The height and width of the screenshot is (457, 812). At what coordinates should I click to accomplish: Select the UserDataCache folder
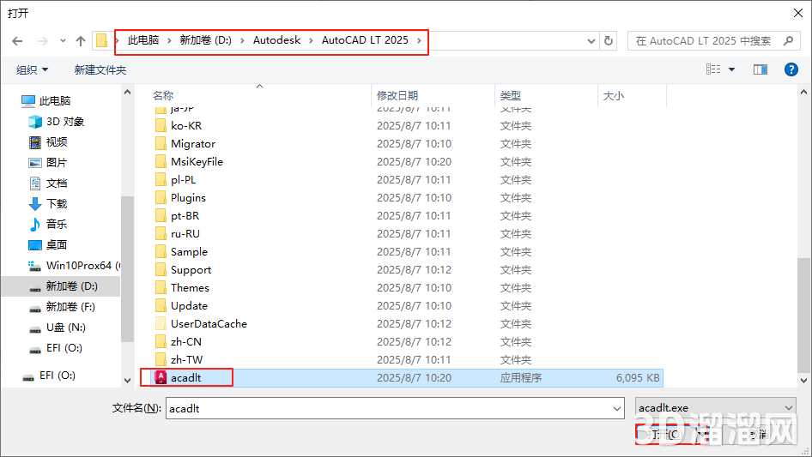(209, 324)
